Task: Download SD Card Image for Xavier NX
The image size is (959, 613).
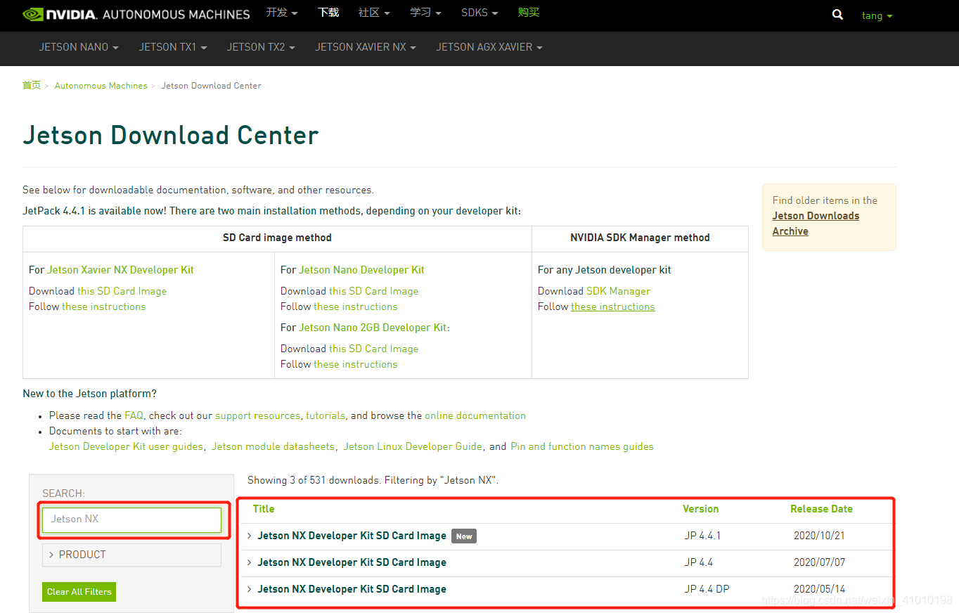Action: 122,291
